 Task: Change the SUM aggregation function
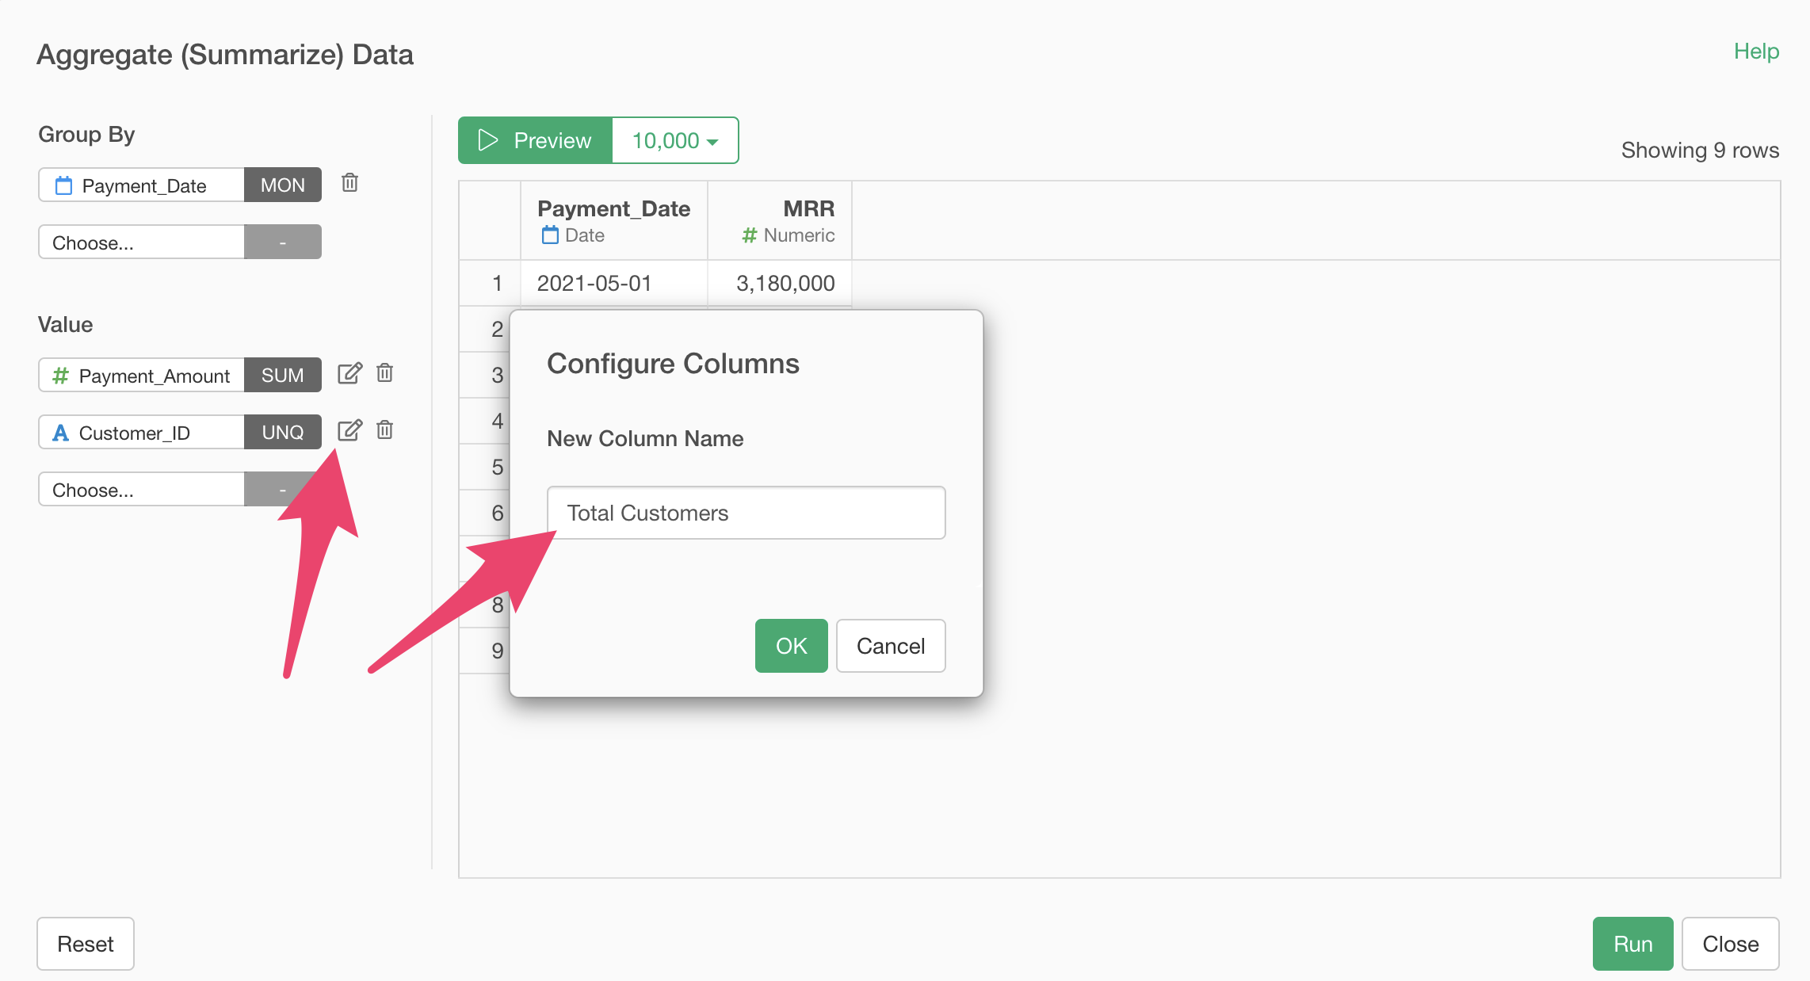pos(282,375)
